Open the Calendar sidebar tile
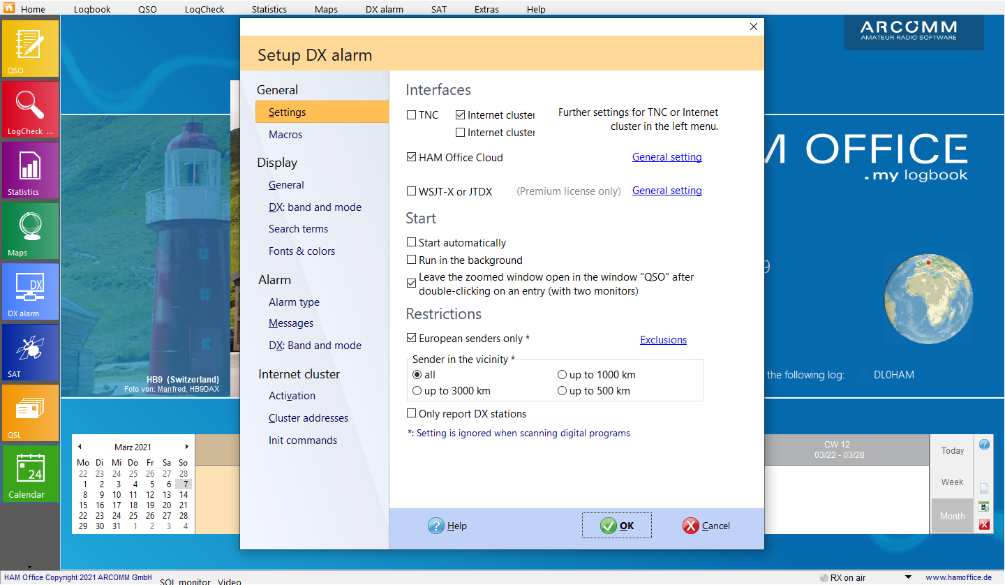The height and width of the screenshot is (585, 1005). click(31, 473)
